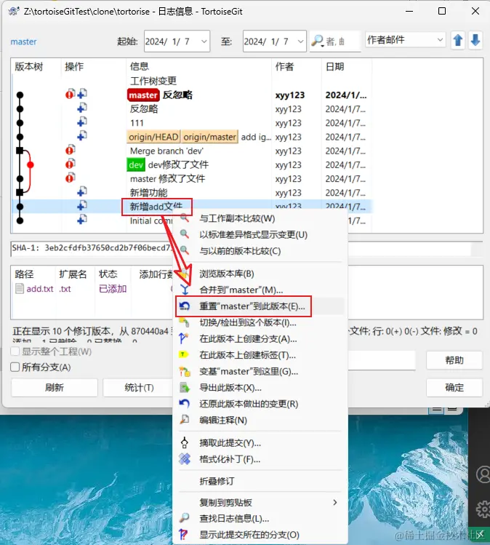The image size is (490, 545).
Task: Click the export version icon
Action: coord(185,387)
